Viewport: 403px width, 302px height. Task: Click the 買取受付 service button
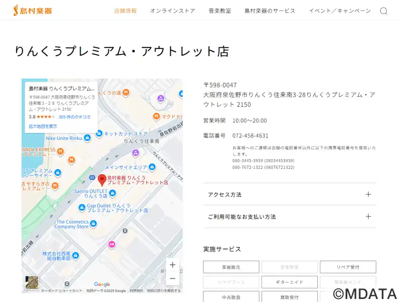click(289, 296)
